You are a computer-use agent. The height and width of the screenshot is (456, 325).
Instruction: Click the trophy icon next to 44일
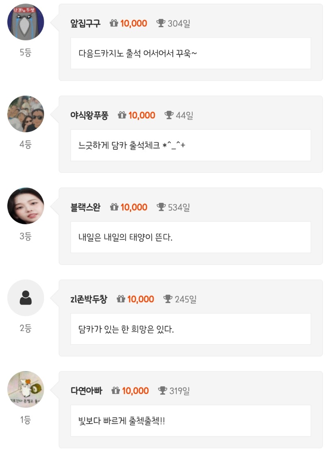tap(169, 116)
